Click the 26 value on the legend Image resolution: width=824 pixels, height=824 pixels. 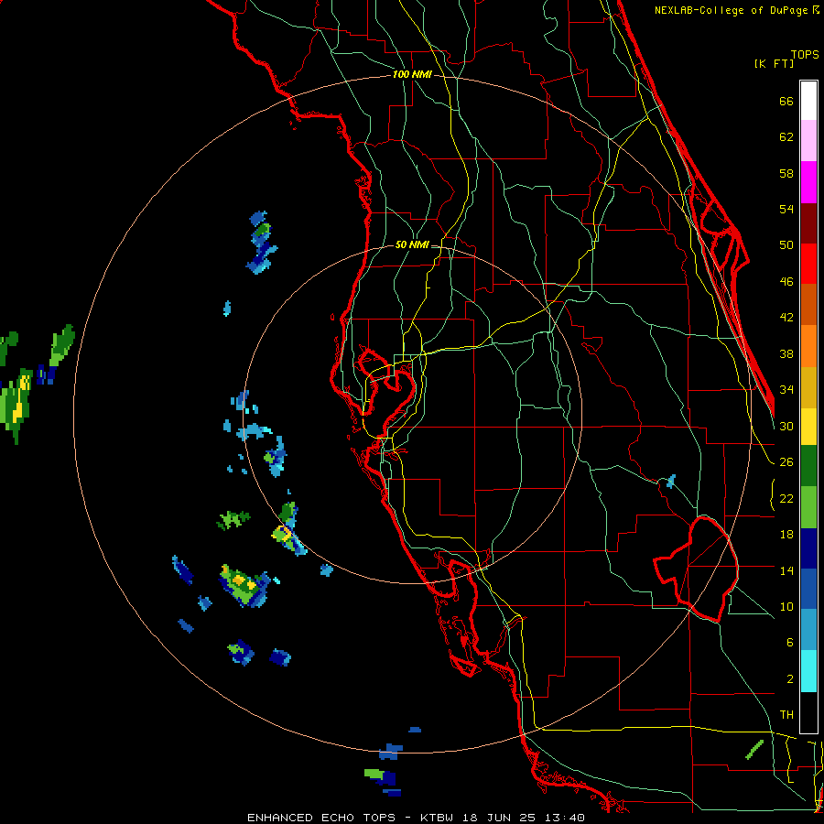(x=786, y=462)
